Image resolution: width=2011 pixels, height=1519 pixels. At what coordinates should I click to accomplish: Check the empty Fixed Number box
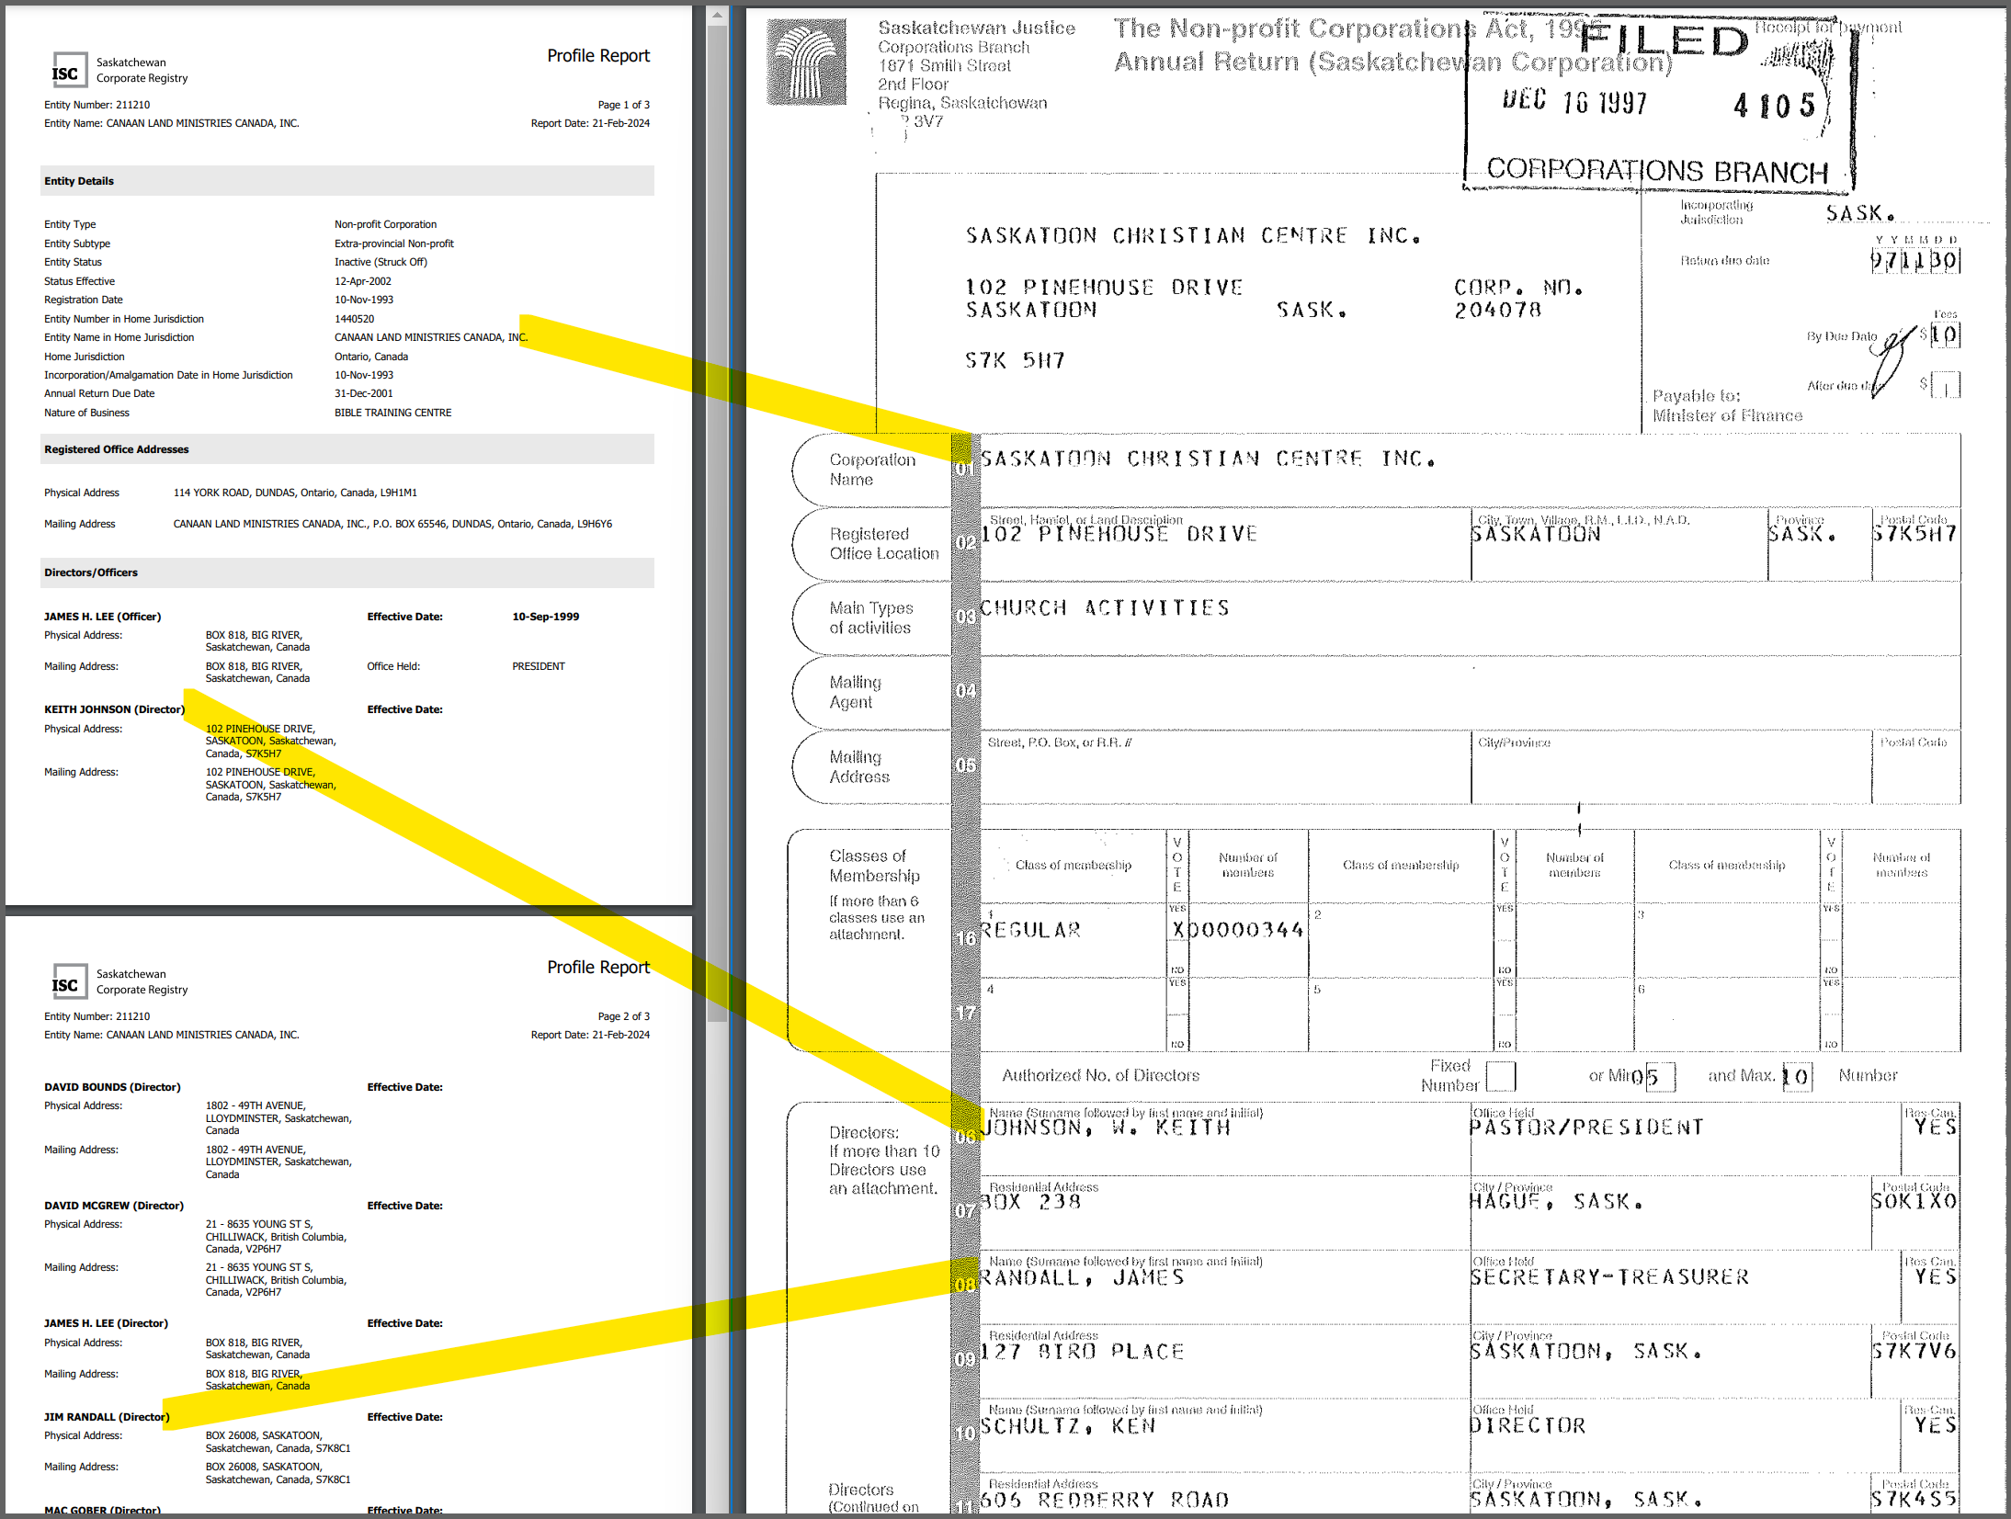(1499, 1076)
